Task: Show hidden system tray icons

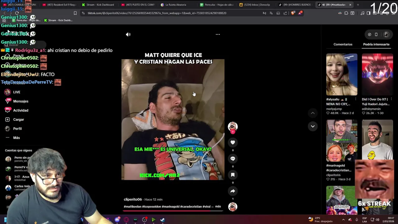Action: point(343,220)
